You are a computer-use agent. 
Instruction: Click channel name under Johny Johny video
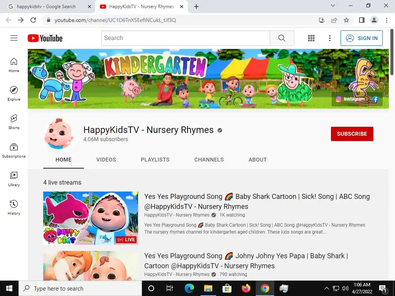click(x=177, y=274)
